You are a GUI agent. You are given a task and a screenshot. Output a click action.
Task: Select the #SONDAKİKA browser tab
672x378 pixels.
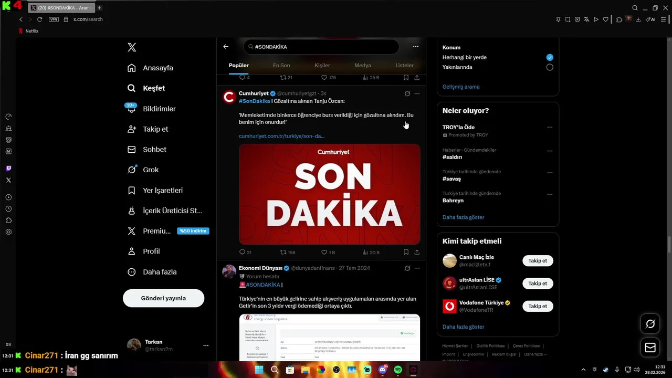[x=60, y=8]
